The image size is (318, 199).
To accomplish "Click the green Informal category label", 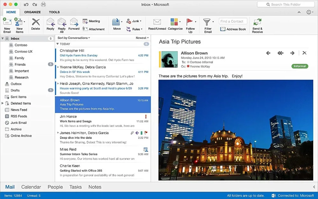I will pos(300,66).
